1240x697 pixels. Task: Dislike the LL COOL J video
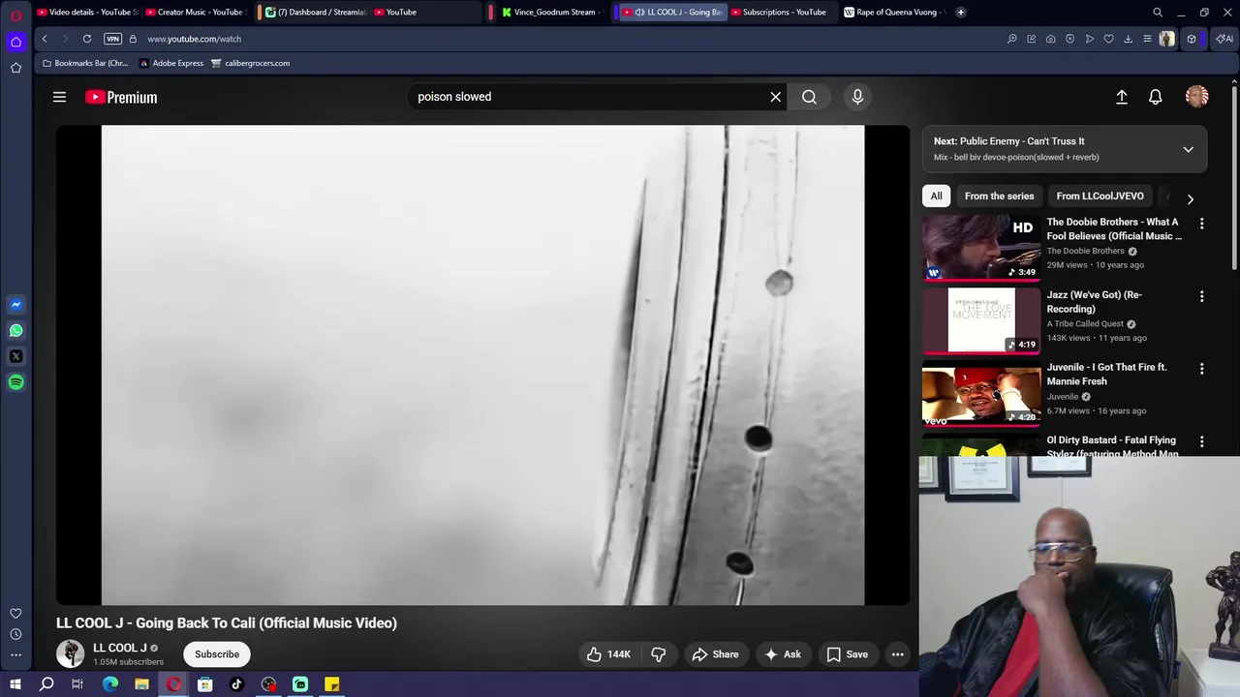[x=659, y=654]
